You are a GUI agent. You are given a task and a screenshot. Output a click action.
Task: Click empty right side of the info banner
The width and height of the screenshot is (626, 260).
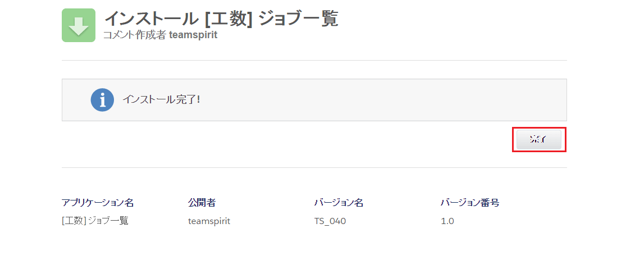[x=399, y=100]
